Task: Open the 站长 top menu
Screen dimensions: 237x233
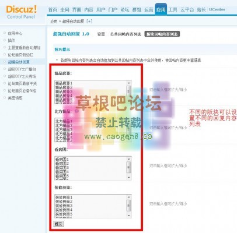Action: click(201, 9)
